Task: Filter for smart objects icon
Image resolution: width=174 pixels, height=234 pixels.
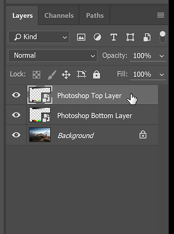Action: (147, 37)
